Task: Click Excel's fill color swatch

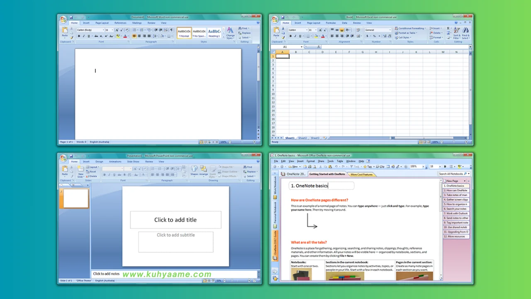Action: coord(316,36)
